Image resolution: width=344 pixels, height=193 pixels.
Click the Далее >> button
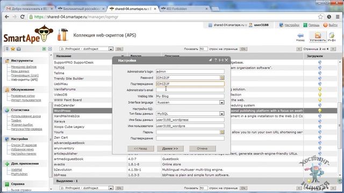point(170,149)
